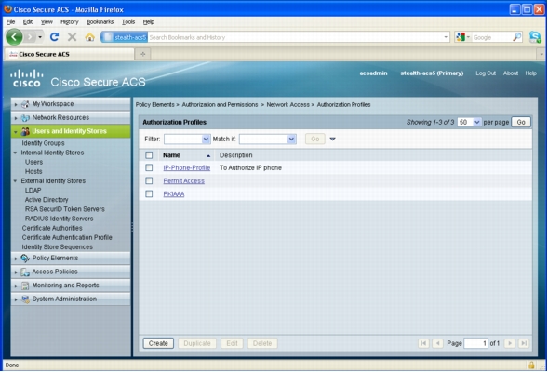Tick the select-all checkbox in header

point(149,155)
